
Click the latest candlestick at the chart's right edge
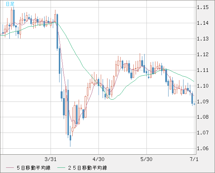(x=194, y=104)
